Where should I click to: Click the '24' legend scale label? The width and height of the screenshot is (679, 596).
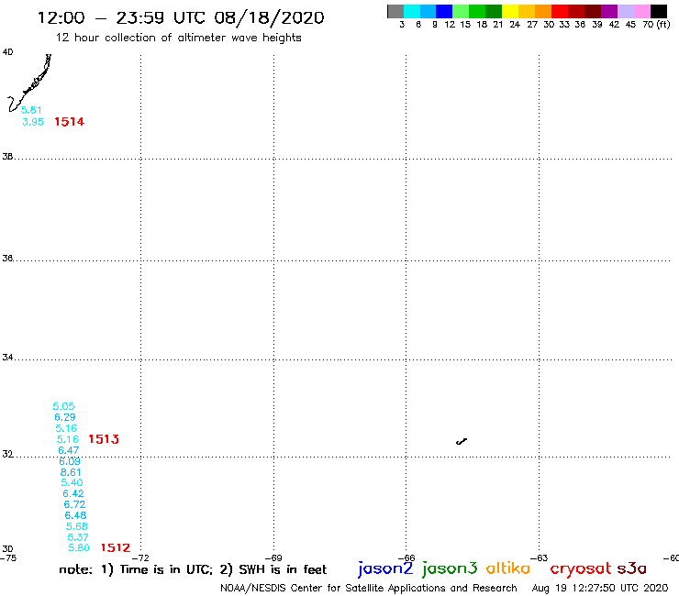point(515,25)
